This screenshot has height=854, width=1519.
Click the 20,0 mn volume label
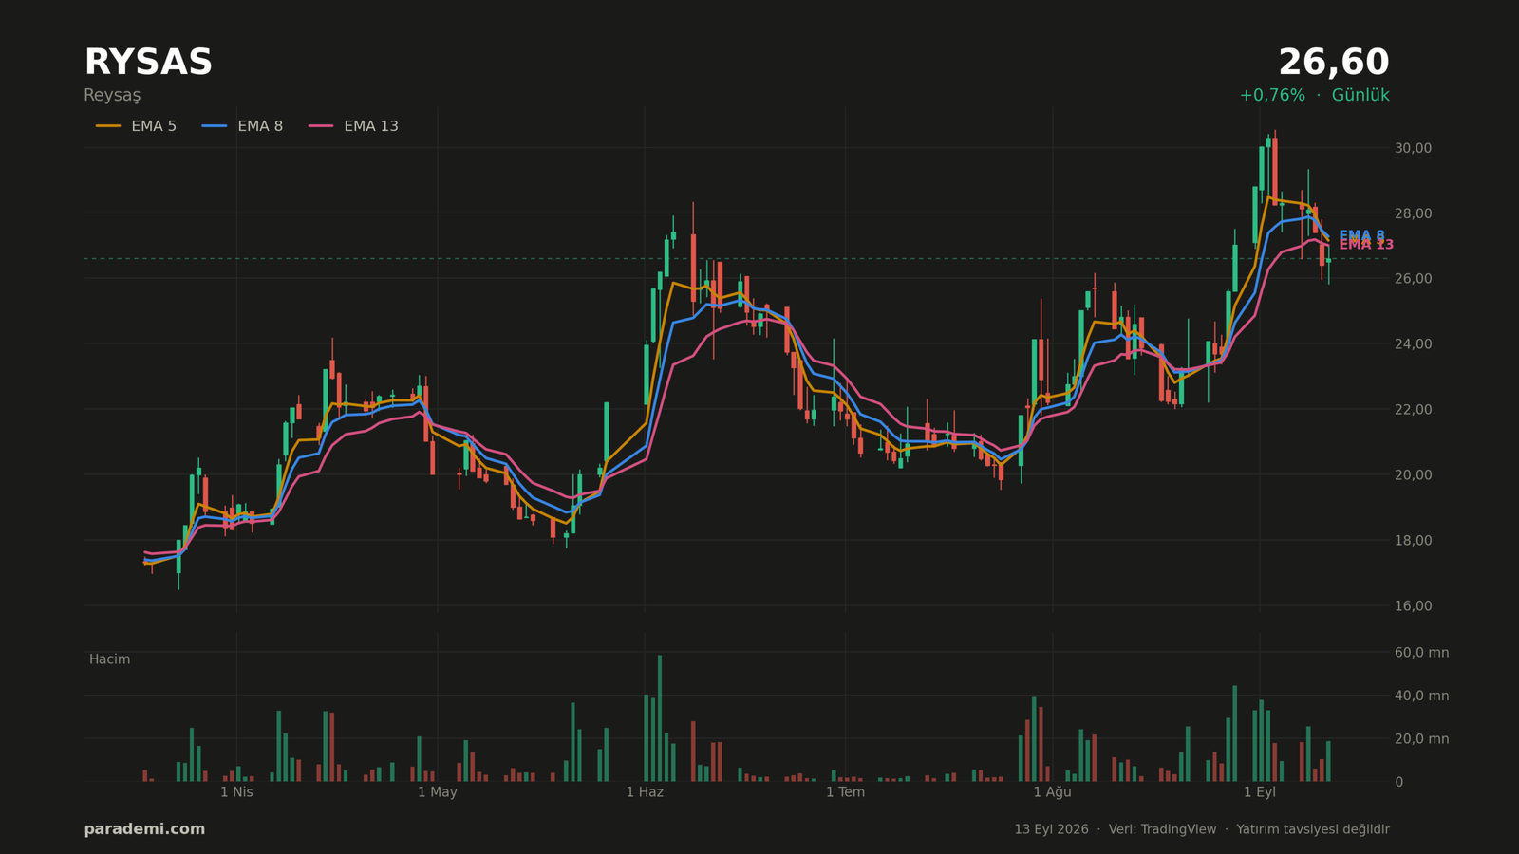[x=1421, y=739]
